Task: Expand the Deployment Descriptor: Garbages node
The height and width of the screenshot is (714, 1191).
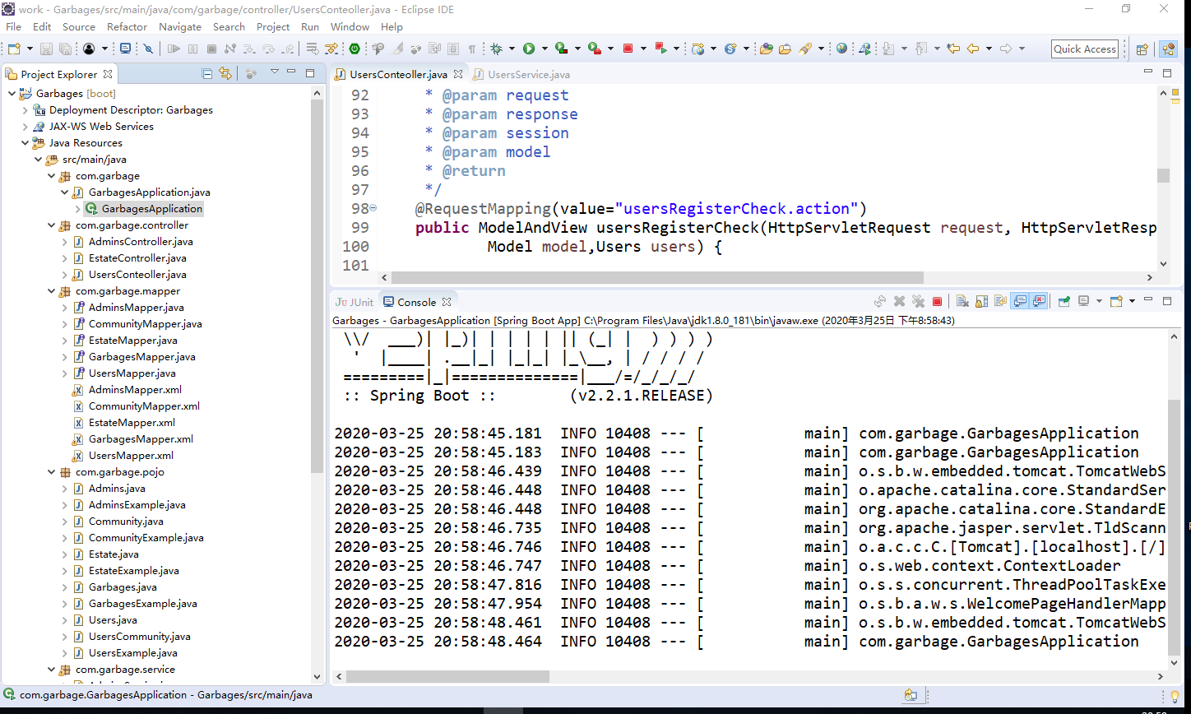Action: coord(25,110)
